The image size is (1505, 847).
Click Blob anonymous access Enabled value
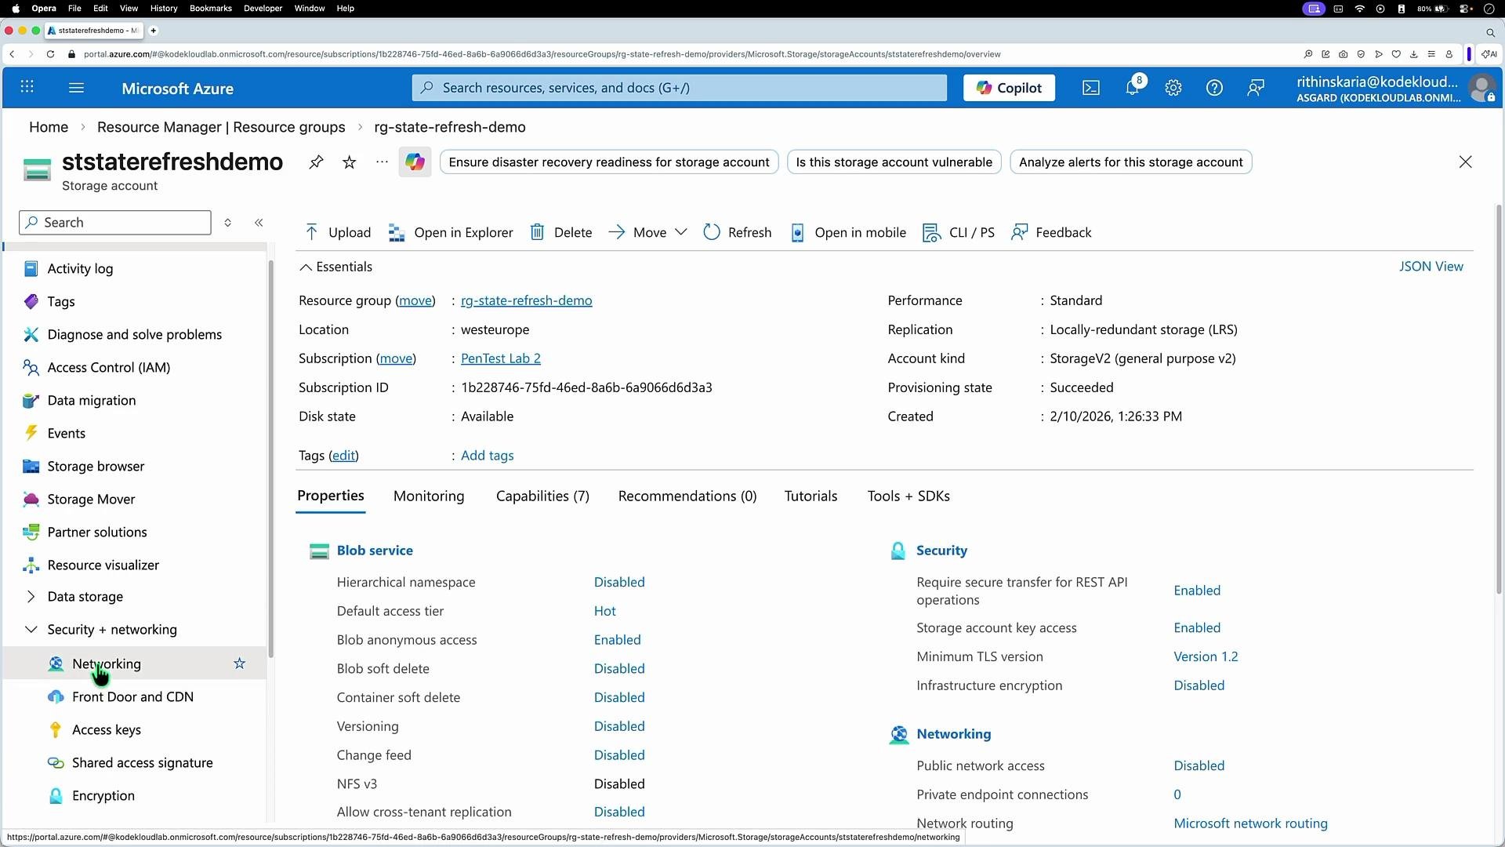(x=618, y=640)
